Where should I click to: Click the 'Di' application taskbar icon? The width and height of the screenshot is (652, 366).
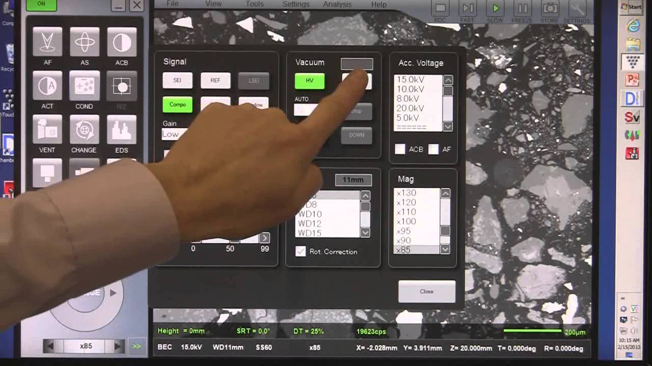click(632, 99)
